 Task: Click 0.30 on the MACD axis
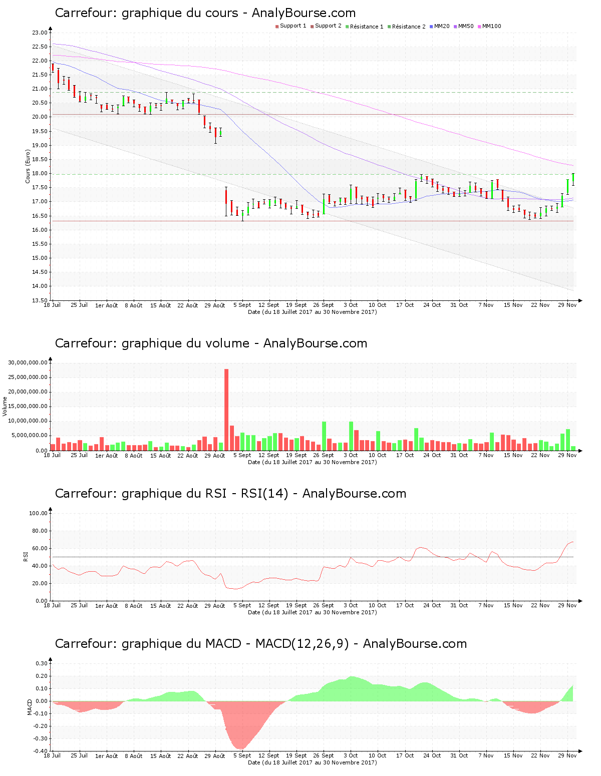tap(42, 663)
